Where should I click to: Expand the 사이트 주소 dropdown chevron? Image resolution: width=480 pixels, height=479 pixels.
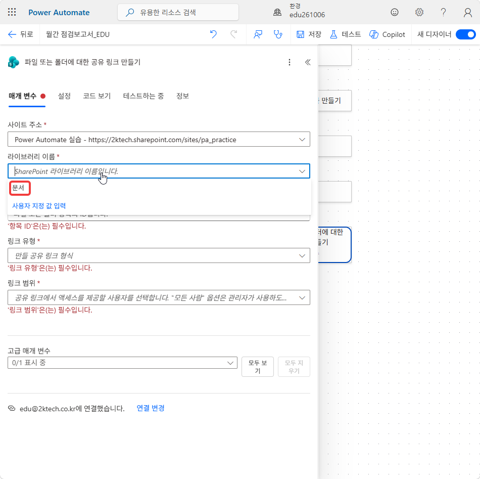click(x=302, y=140)
